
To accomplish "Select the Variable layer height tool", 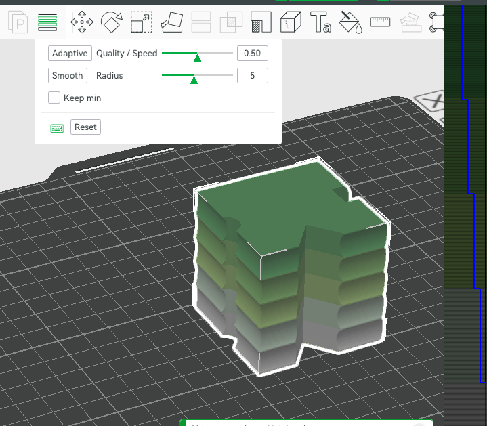I will click(x=47, y=22).
